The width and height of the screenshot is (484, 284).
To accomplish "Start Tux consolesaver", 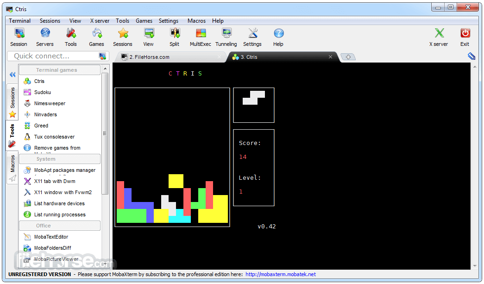I will tap(54, 137).
